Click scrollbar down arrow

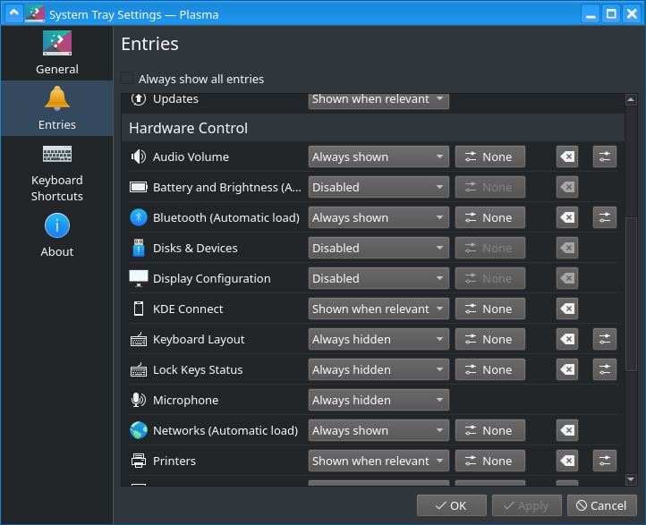631,478
